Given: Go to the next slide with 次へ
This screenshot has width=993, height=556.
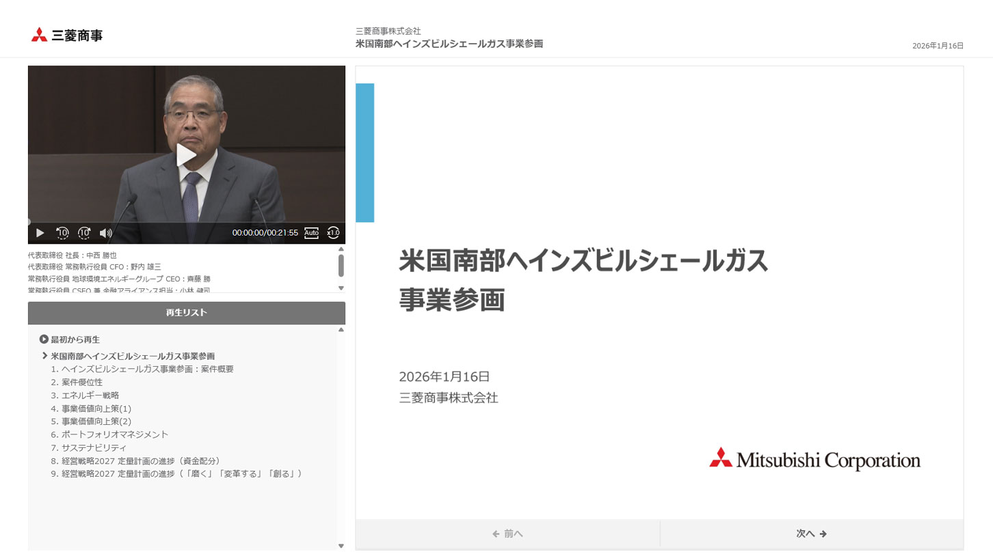Looking at the screenshot, I should (x=811, y=533).
